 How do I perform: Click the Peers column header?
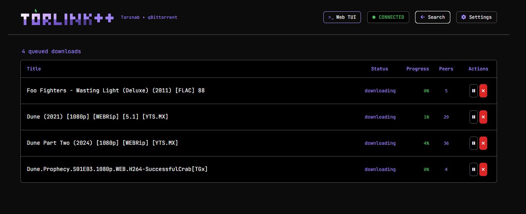446,69
